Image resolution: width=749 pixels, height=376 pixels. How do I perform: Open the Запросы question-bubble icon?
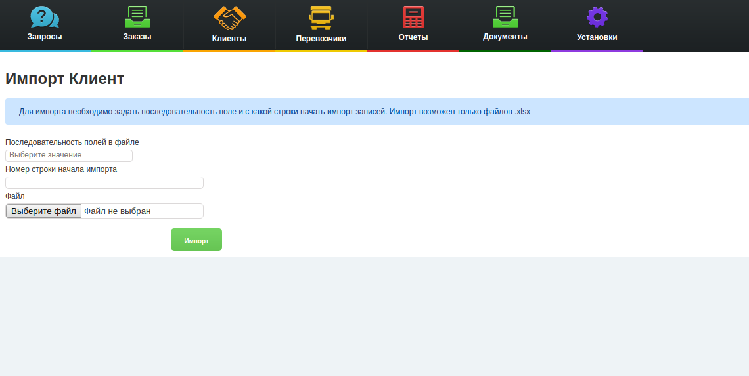45,17
